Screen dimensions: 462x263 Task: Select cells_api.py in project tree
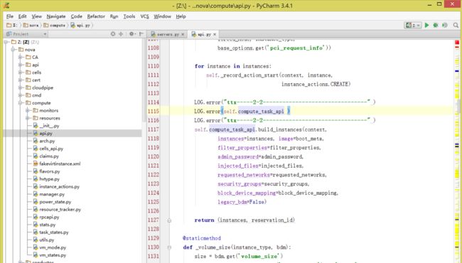click(x=48, y=149)
